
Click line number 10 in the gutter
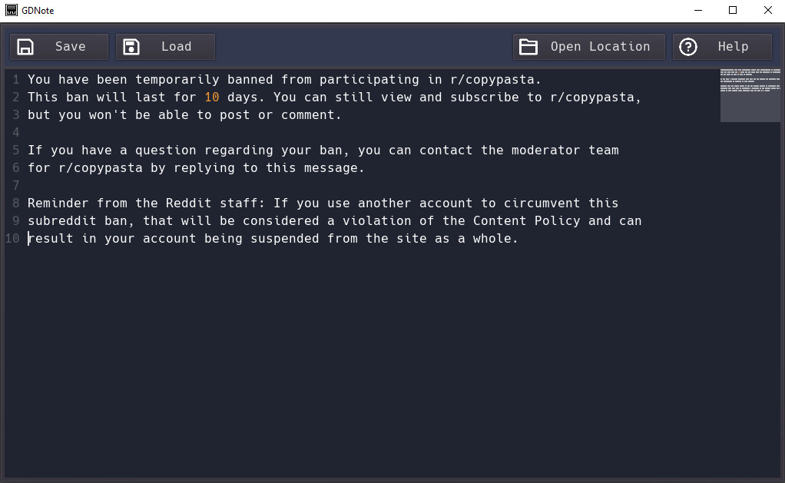[x=12, y=238]
